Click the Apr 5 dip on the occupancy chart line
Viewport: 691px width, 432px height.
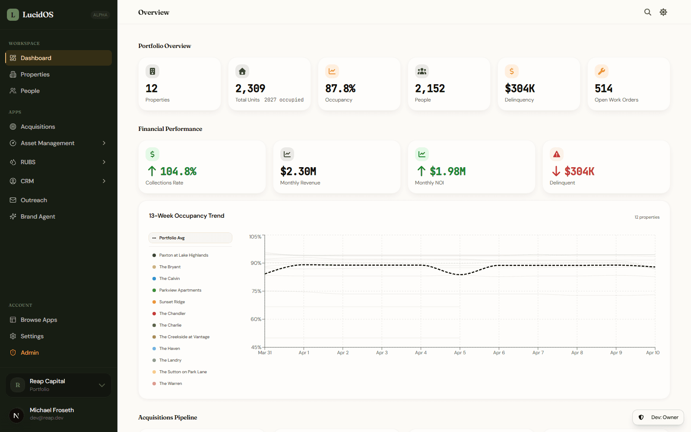[460, 274]
